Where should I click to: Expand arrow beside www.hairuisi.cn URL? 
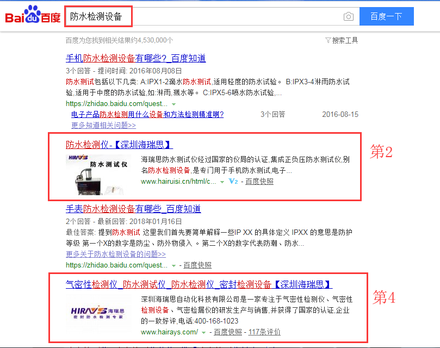[x=222, y=182]
